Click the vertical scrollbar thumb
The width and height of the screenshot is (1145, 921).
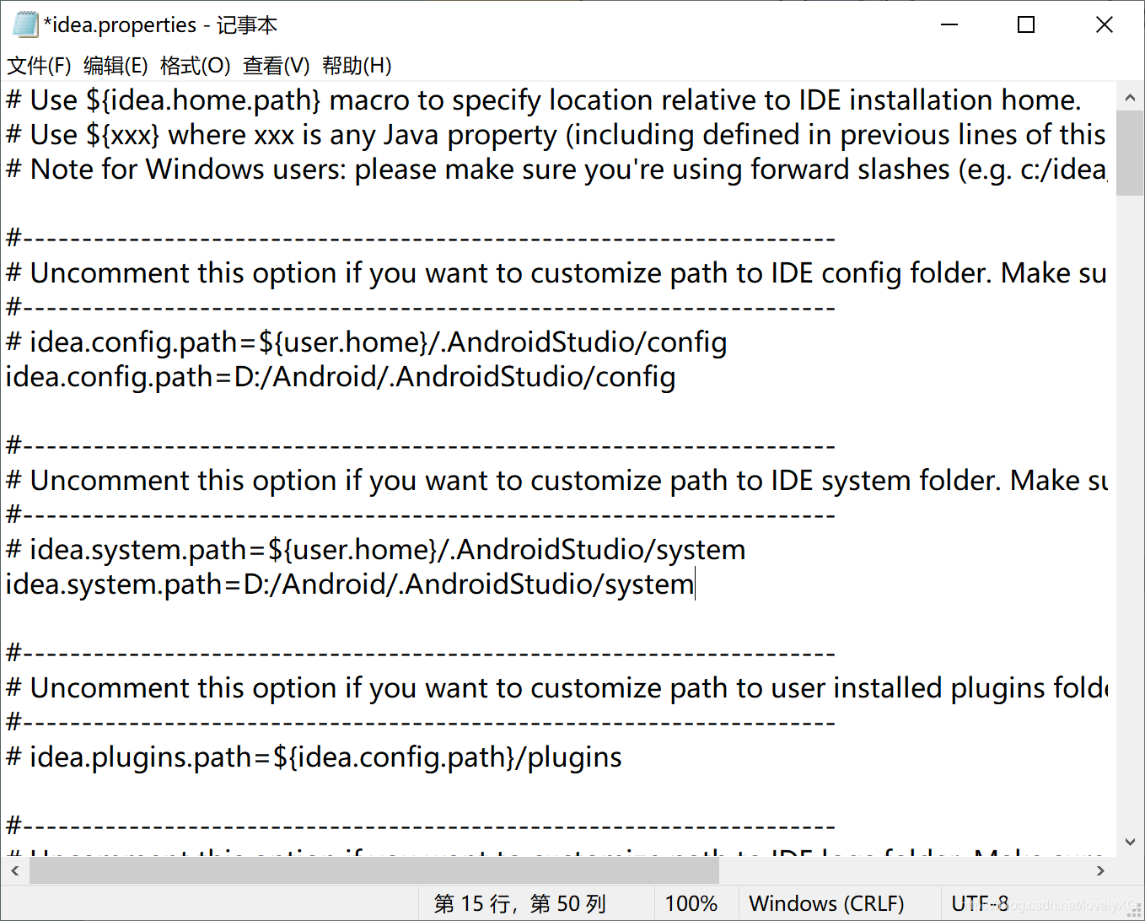pos(1130,153)
